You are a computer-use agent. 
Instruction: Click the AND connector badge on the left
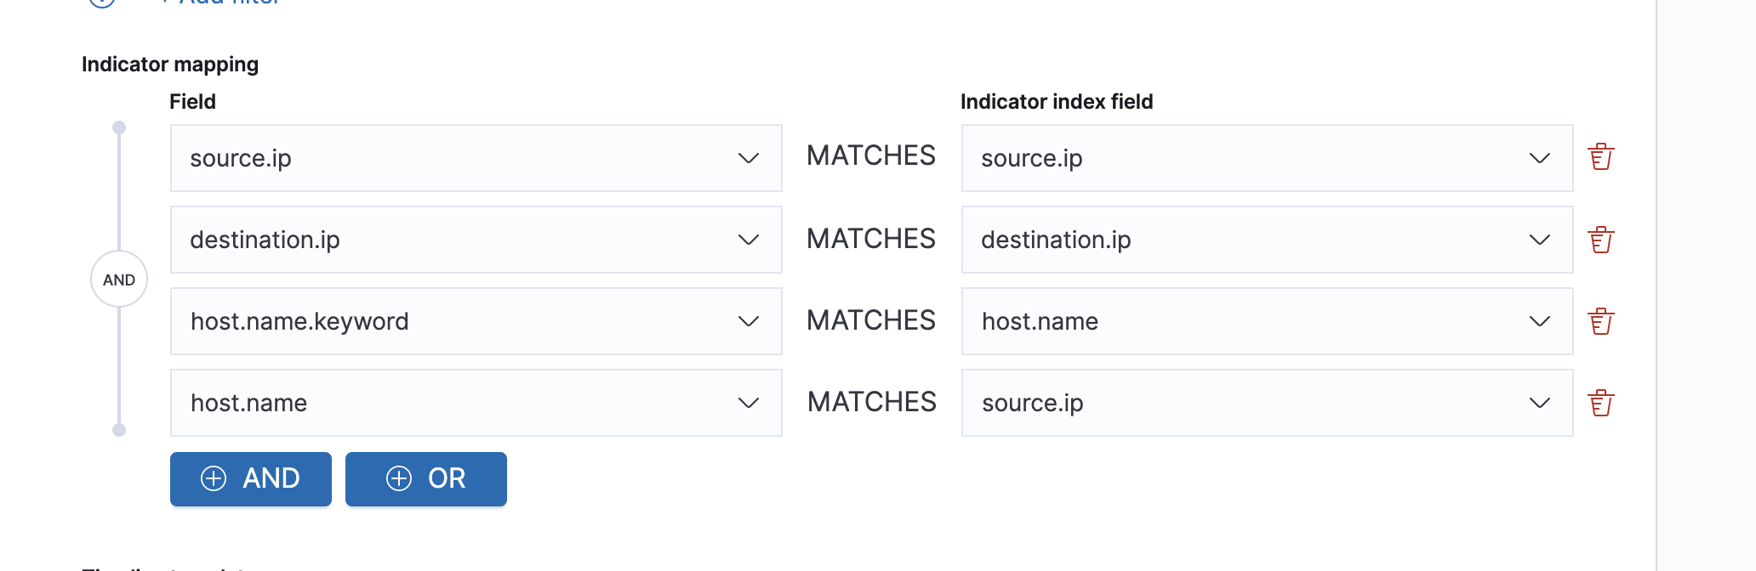119,280
